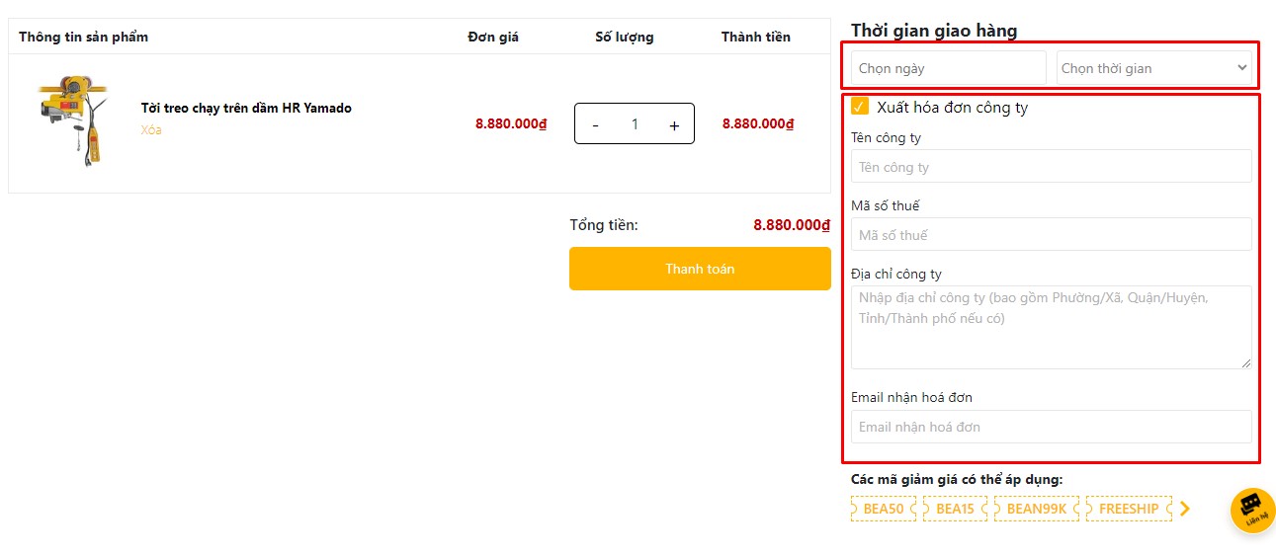Screen dimensions: 1276x557
Task: Select the BEA15 coupon code
Action: click(x=955, y=509)
